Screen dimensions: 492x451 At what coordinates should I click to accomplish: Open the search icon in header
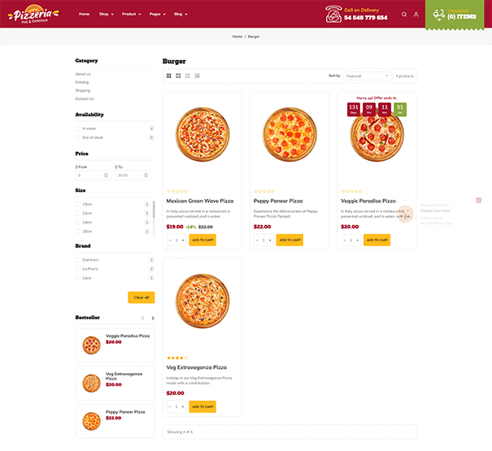(x=404, y=15)
